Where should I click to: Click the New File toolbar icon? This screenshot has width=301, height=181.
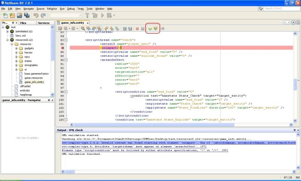click(5, 15)
